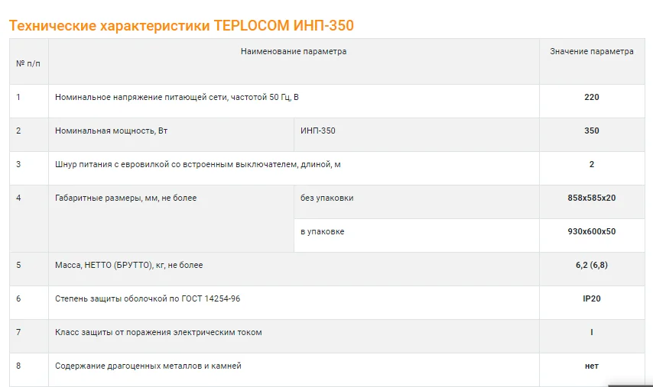Select the IP20 protection value cell
The height and width of the screenshot is (387, 653).
coord(591,298)
